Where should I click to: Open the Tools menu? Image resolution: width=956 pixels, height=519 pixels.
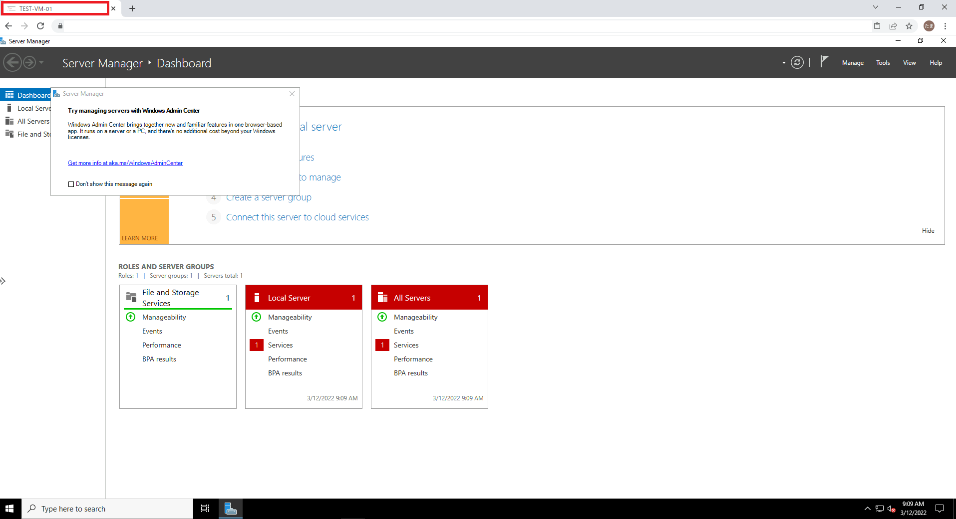[x=883, y=63]
